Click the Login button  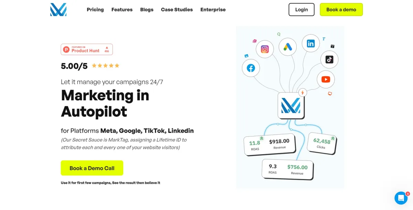[301, 10]
